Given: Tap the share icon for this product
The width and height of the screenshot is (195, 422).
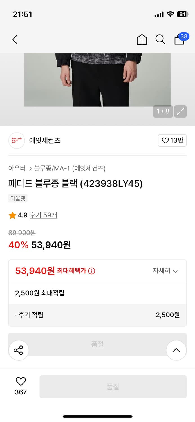Looking at the screenshot, I should pos(19,350).
